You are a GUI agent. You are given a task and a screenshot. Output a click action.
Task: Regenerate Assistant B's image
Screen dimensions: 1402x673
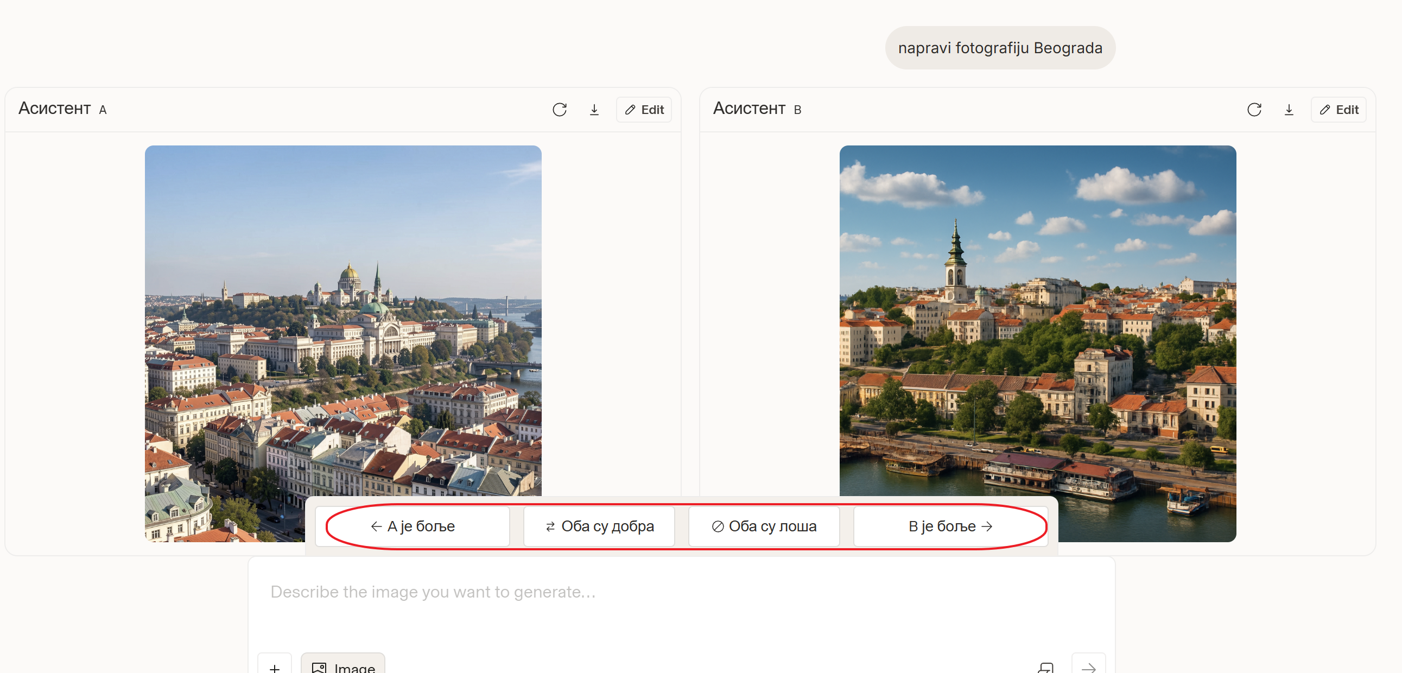(x=1253, y=110)
